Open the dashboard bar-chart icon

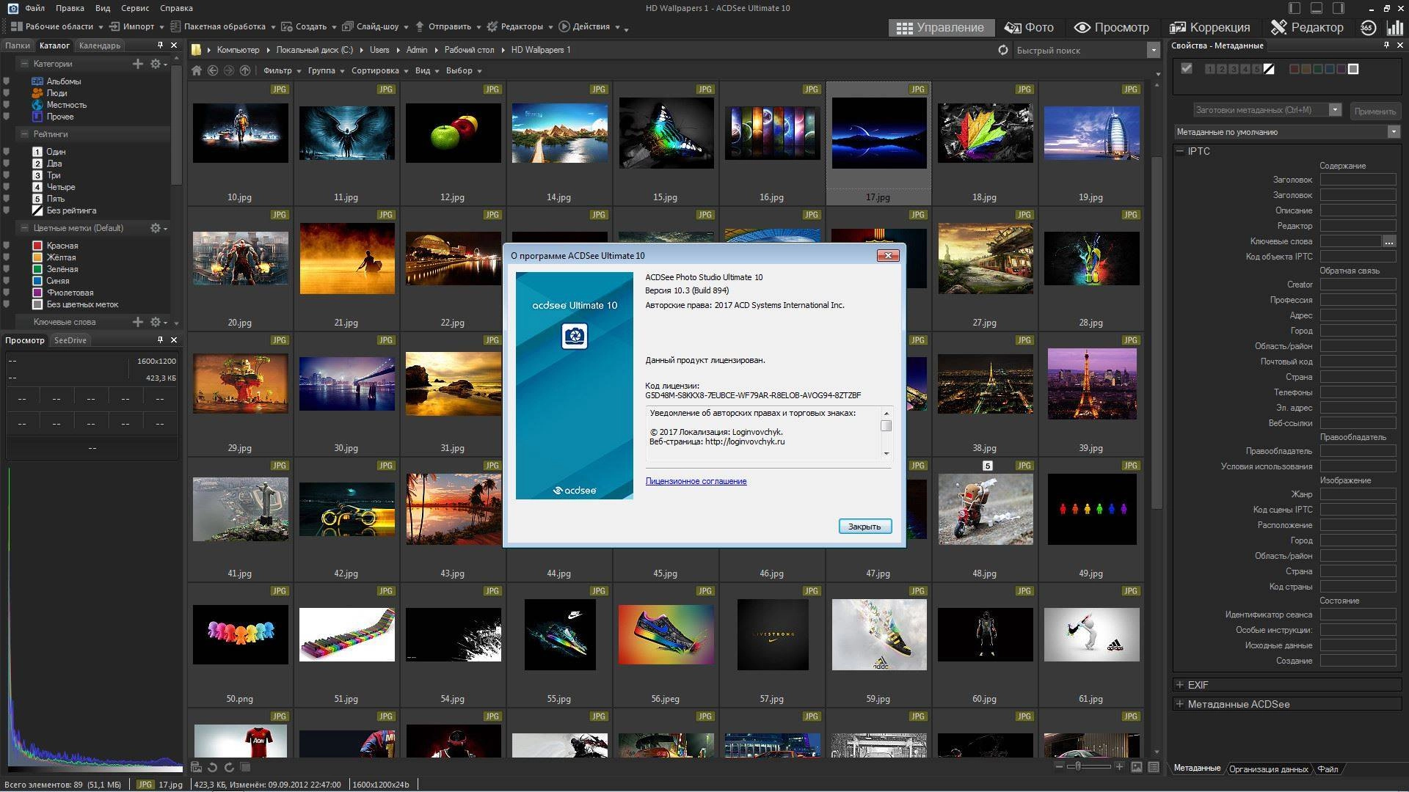[1394, 27]
